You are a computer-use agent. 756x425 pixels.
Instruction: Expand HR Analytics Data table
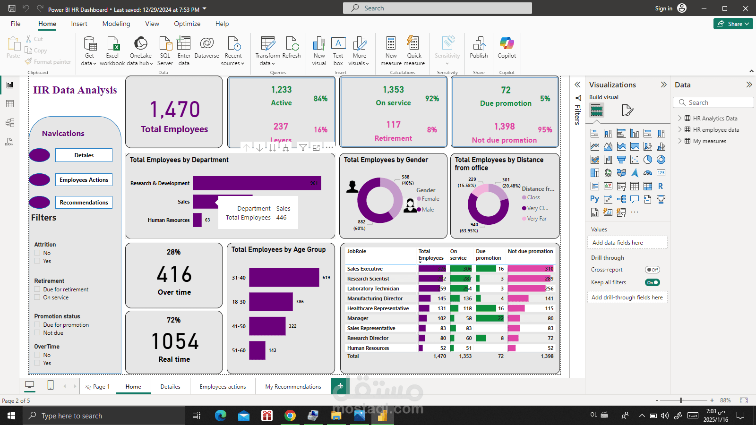(680, 118)
